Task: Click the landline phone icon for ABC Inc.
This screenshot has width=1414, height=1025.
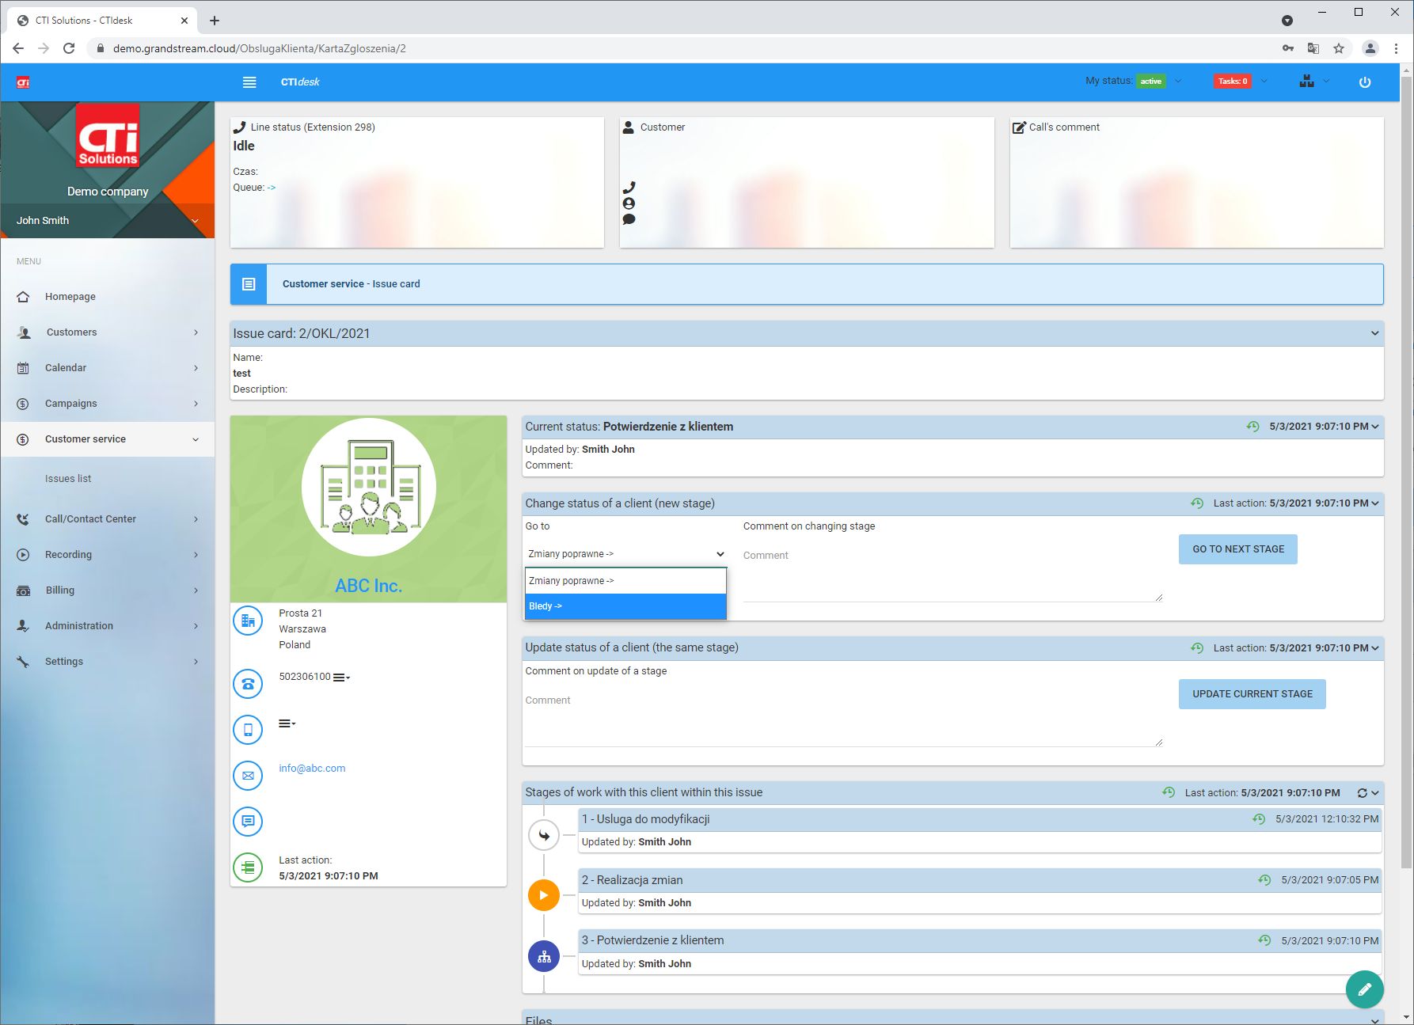Action: point(248,683)
